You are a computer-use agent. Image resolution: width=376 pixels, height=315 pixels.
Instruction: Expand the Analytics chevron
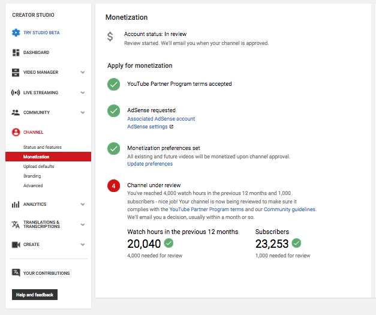coord(83,205)
